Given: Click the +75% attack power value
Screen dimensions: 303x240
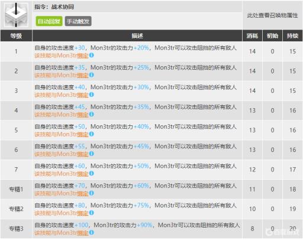Looking at the screenshot, I should (141, 205).
